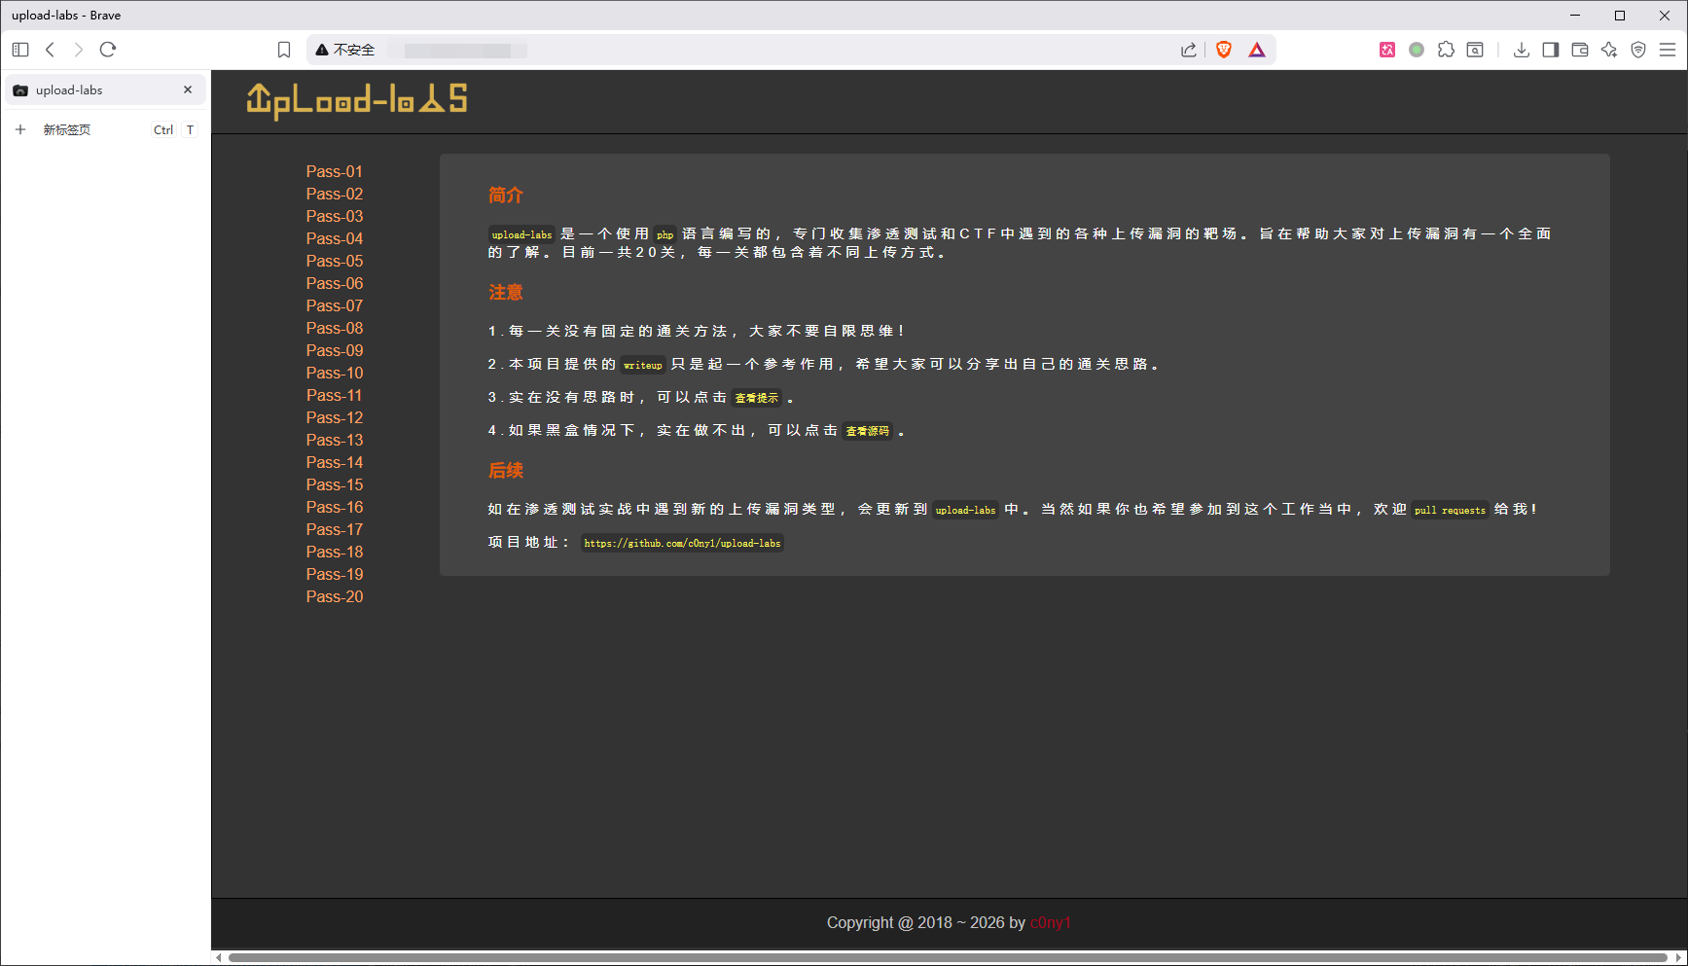Open the pink translate extension

(1387, 50)
